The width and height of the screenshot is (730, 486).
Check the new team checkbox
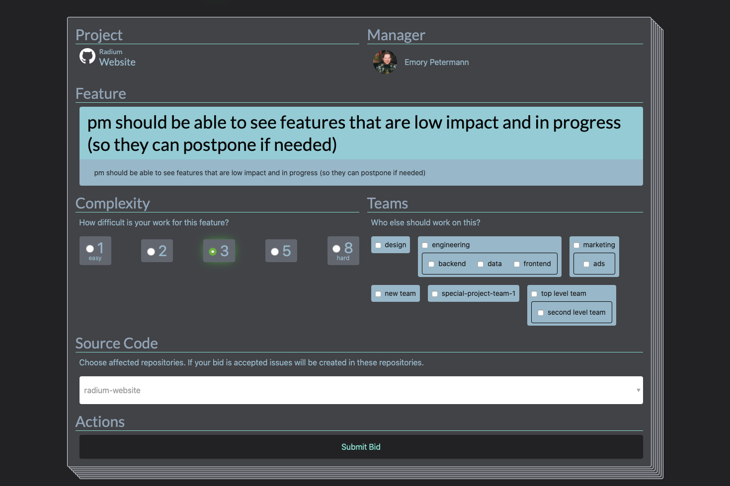pos(378,294)
